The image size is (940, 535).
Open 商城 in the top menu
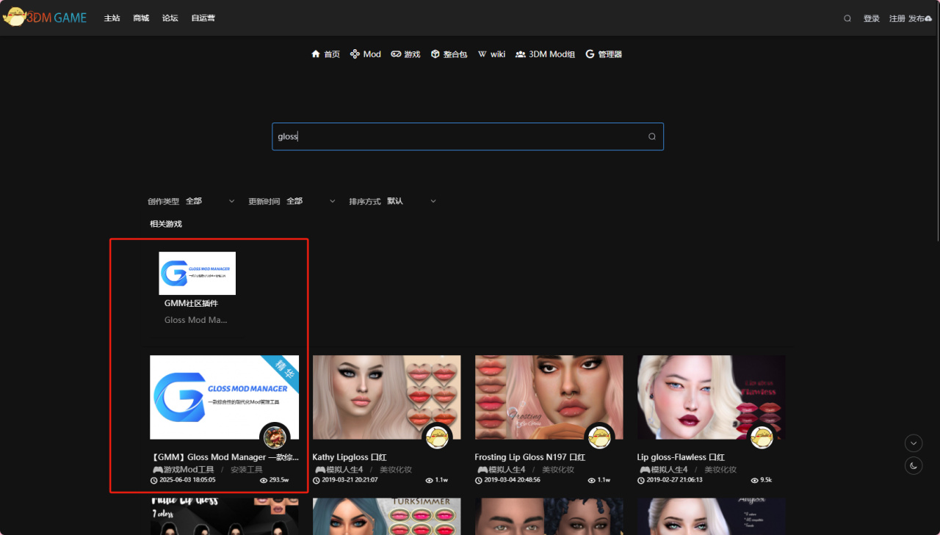tap(141, 18)
